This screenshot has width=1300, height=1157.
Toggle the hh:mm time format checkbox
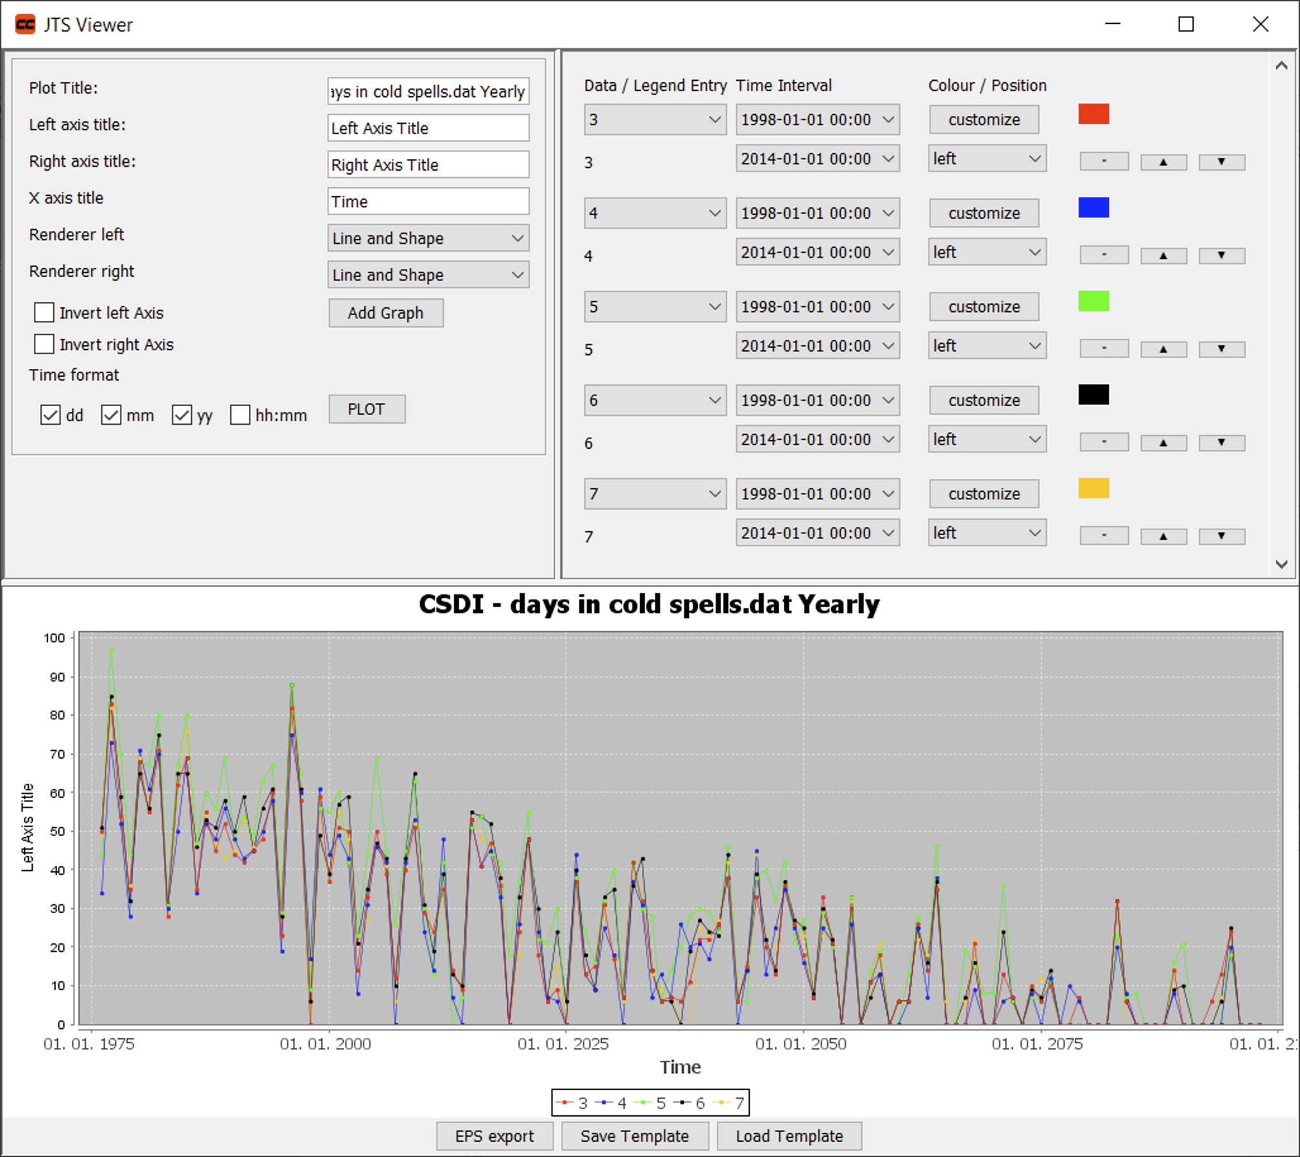pyautogui.click(x=240, y=415)
